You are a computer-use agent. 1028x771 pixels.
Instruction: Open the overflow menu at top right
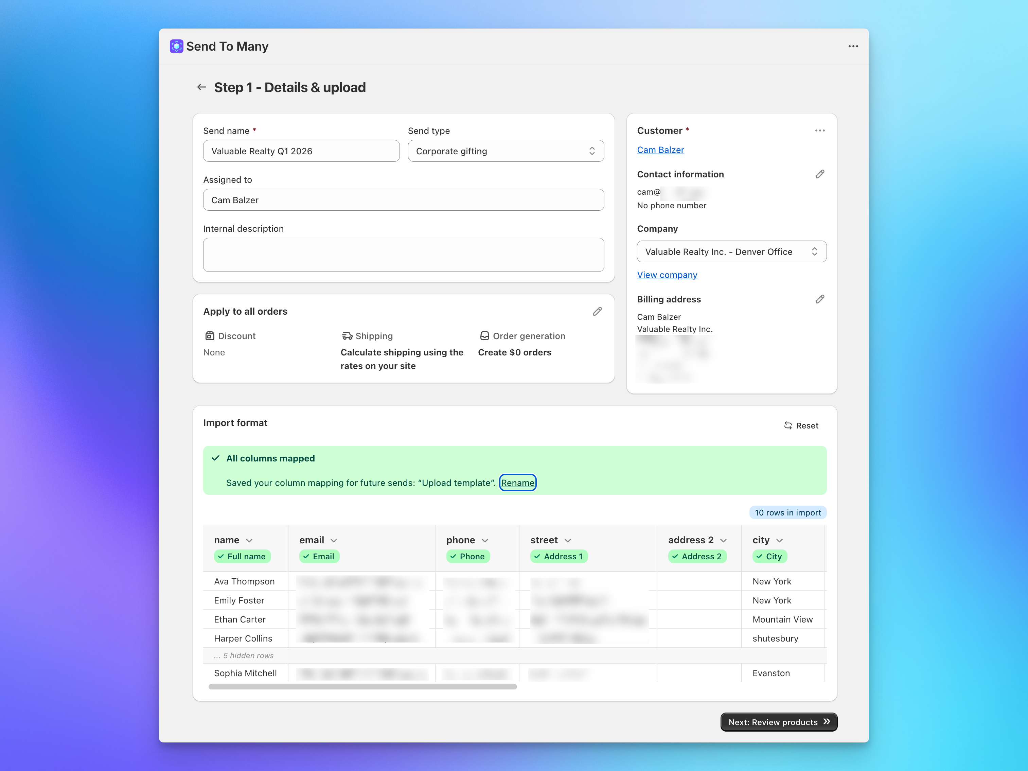coord(853,46)
